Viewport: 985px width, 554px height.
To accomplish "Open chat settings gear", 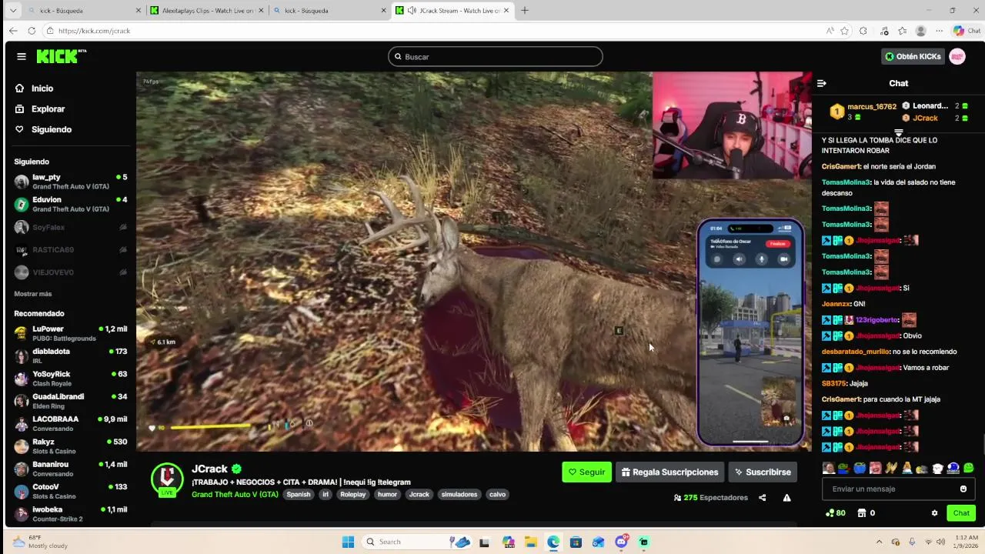I will click(x=934, y=513).
